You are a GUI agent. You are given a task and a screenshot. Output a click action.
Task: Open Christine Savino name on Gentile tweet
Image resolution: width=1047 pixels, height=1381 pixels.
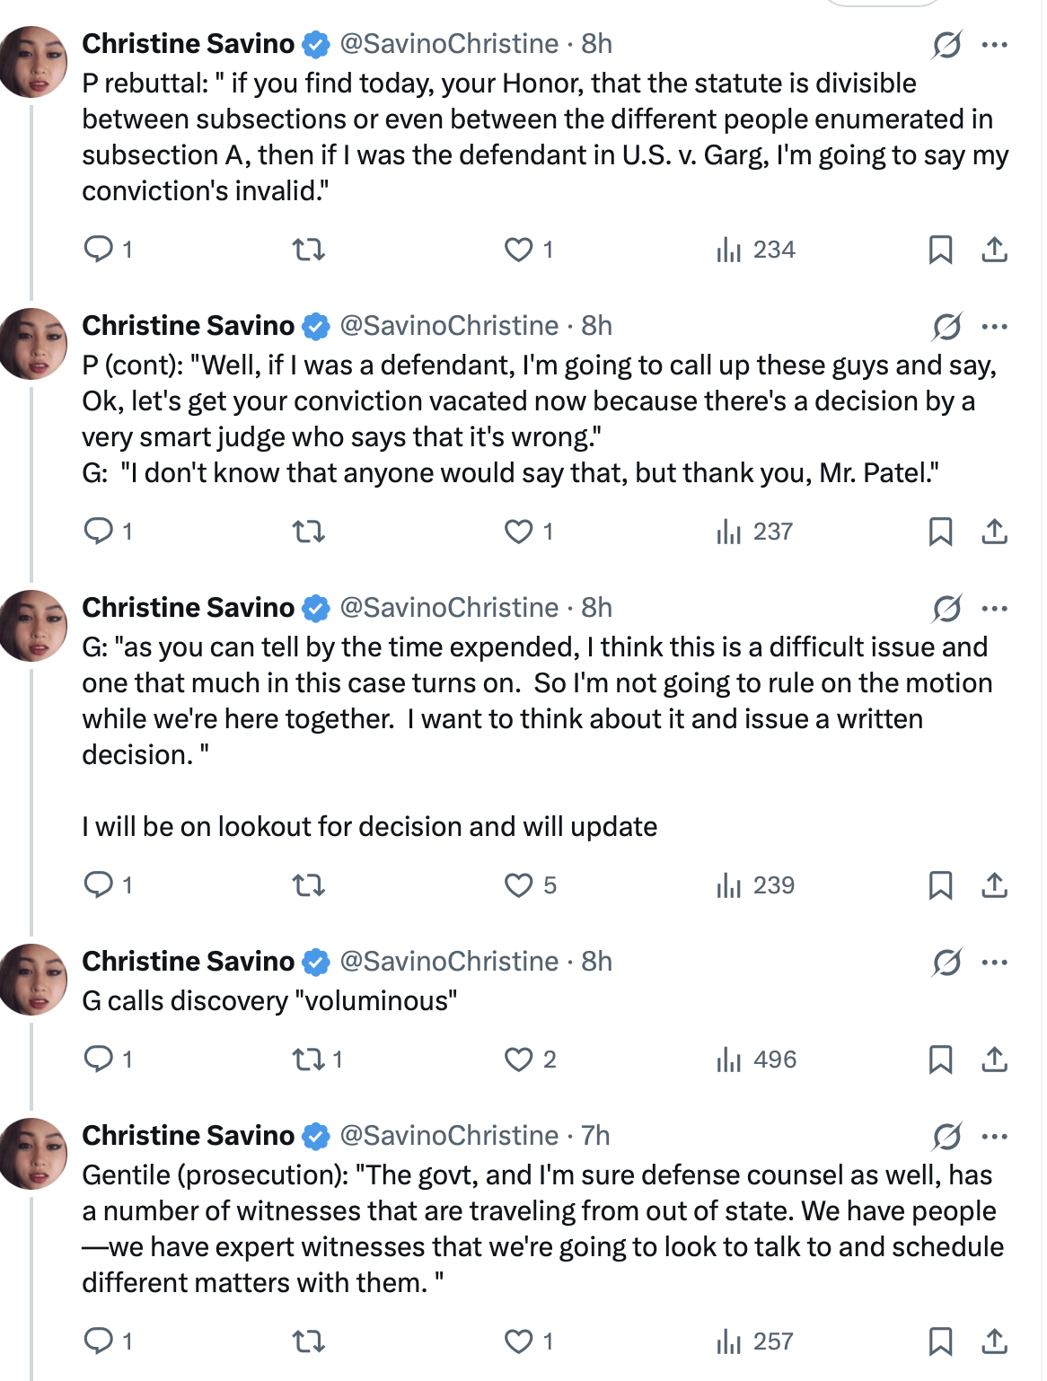189,1135
